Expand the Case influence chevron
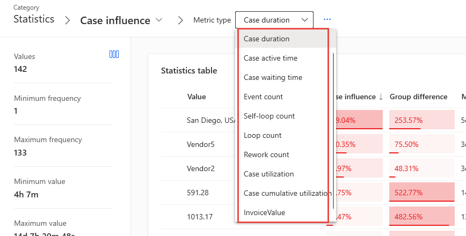Image resolution: width=466 pixels, height=236 pixels. [159, 20]
